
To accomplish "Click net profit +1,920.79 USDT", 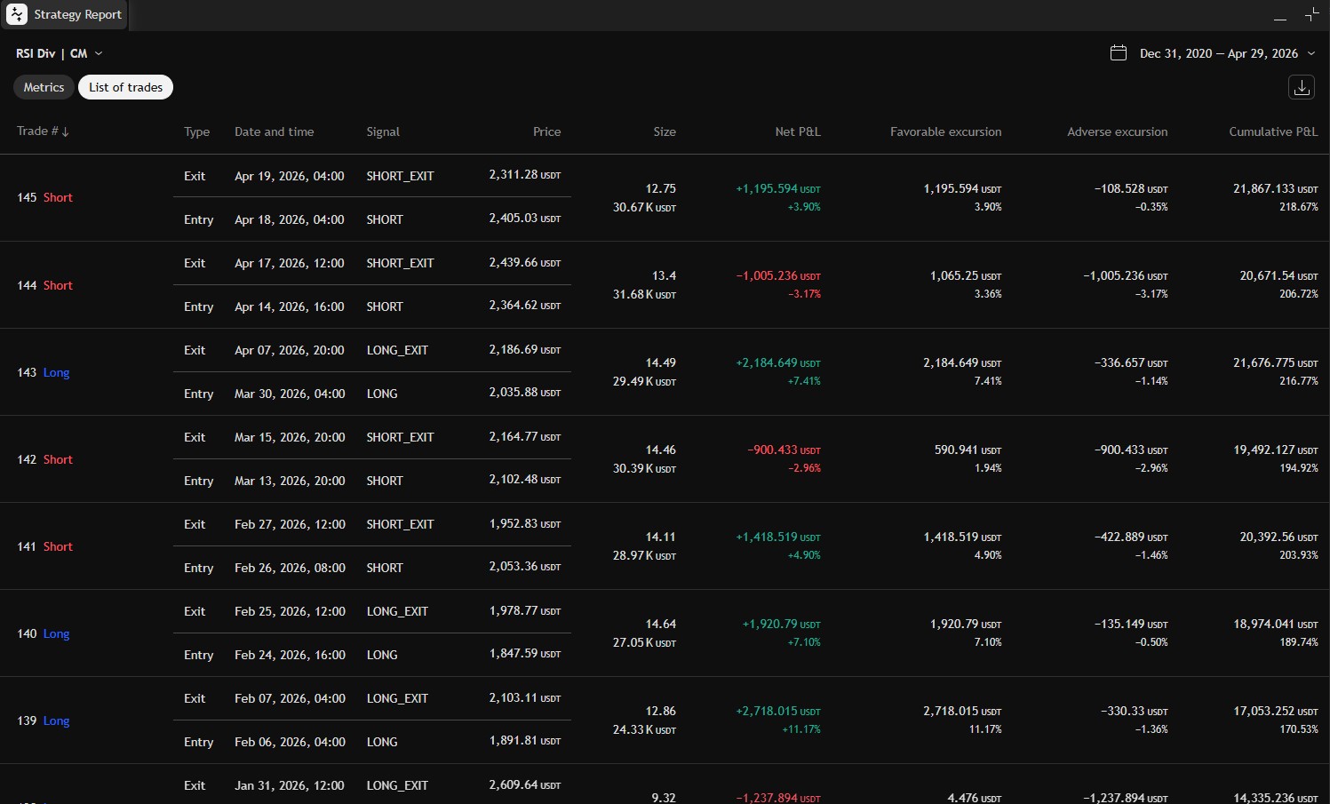I will tap(781, 624).
